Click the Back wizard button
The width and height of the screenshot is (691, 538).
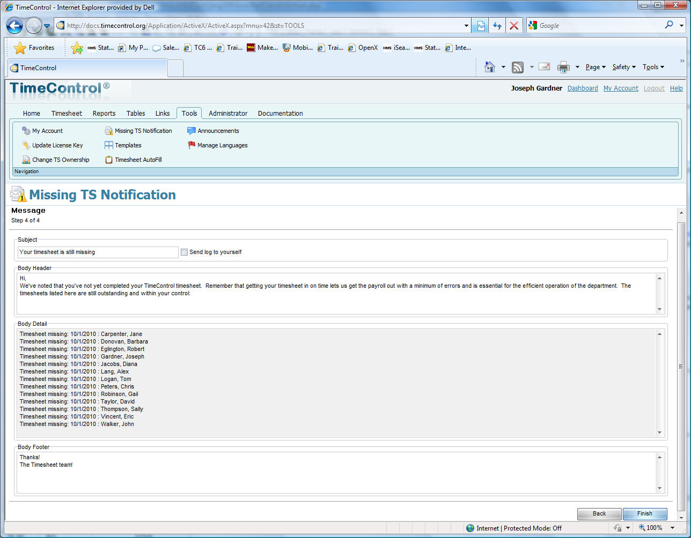599,513
